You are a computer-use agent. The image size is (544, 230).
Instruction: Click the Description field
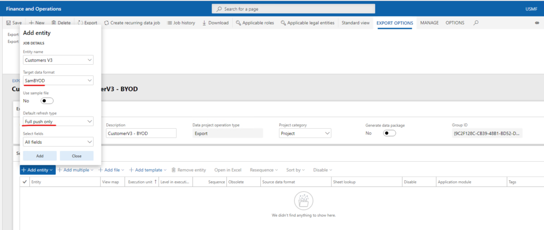click(x=141, y=133)
